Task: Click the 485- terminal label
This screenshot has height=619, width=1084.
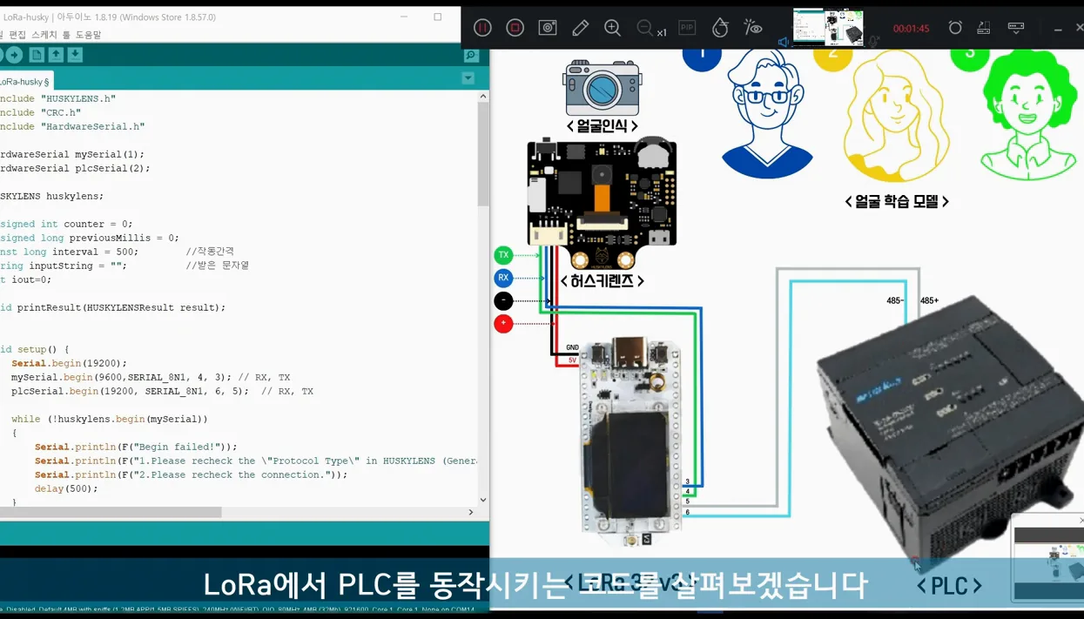Action: 895,300
